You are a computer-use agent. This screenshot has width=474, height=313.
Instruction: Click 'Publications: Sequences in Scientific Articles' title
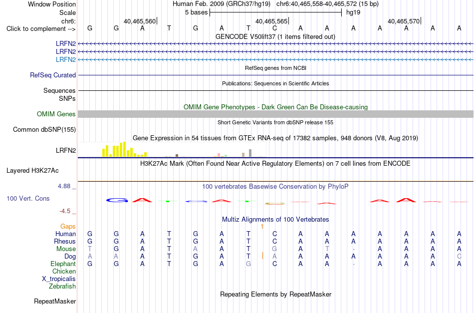tap(275, 83)
